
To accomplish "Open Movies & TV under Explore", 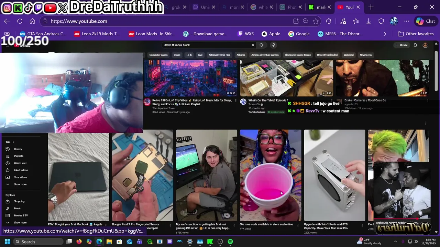I will (21, 215).
